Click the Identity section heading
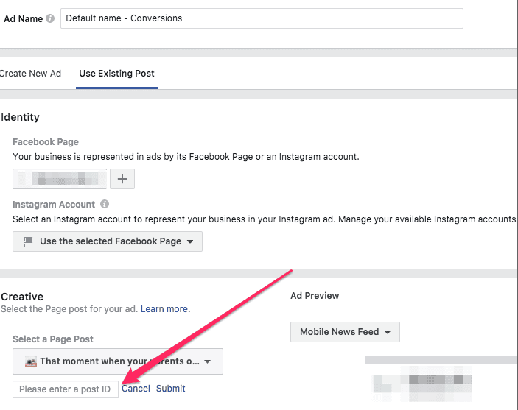The width and height of the screenshot is (518, 410). (20, 117)
